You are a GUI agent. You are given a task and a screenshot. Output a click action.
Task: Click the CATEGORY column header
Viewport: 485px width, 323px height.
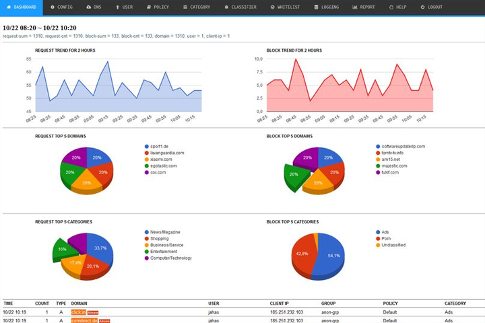[455, 303]
